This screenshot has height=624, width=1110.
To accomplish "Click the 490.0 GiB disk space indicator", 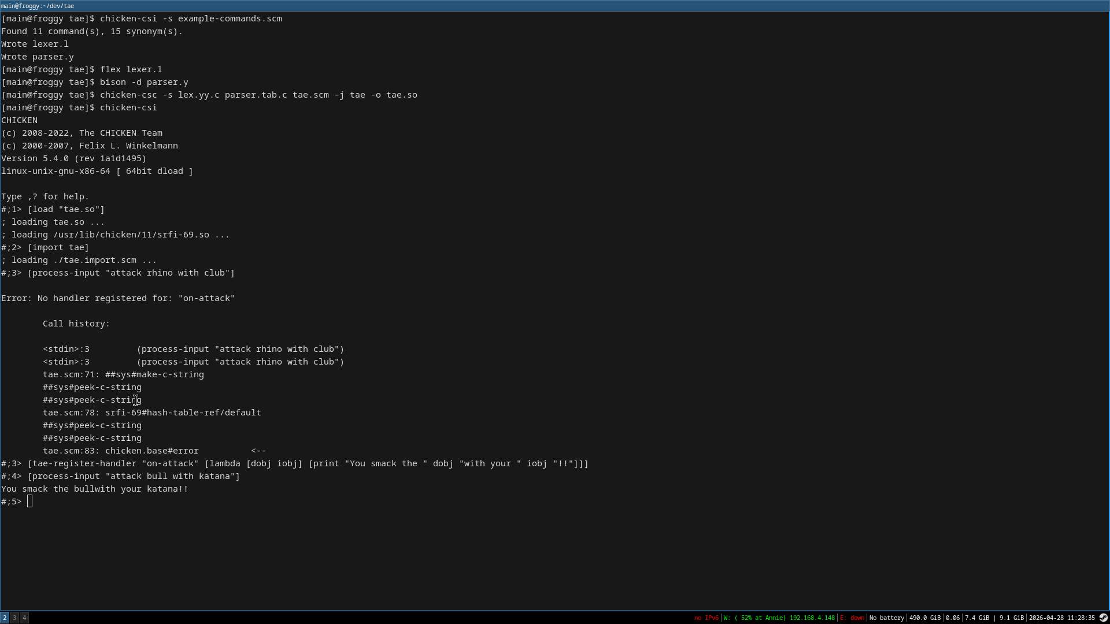I will pos(924,618).
